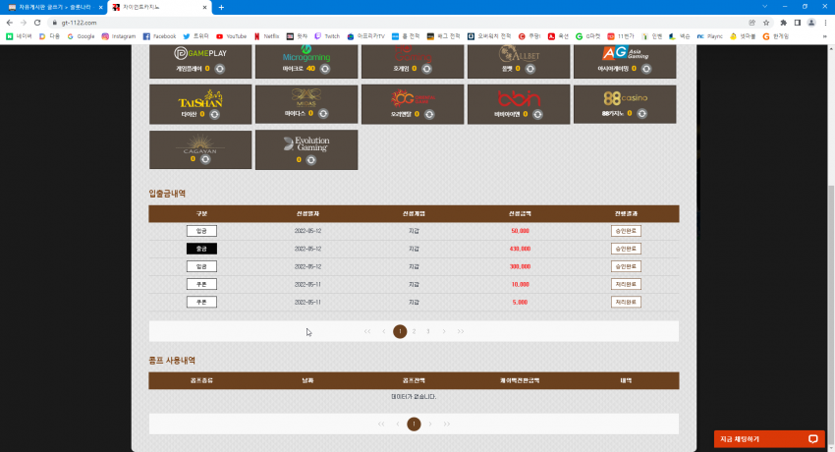Open the browser extensions puzzle icon

[783, 23]
